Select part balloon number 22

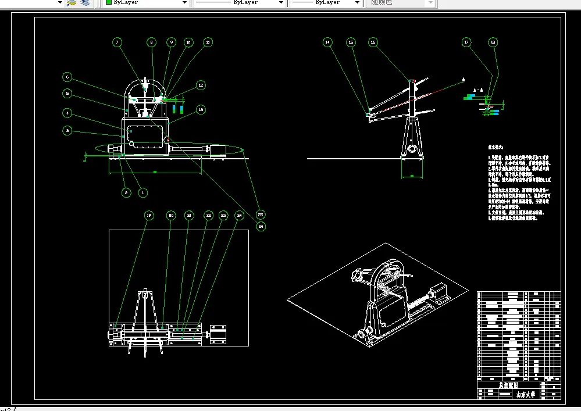(x=209, y=216)
